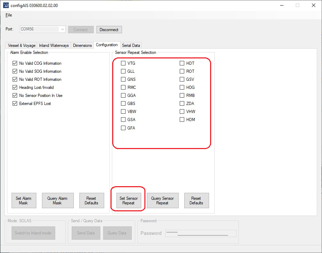The height and width of the screenshot is (253, 322).
Task: Enable the ZDA checkbox
Action: coord(182,104)
